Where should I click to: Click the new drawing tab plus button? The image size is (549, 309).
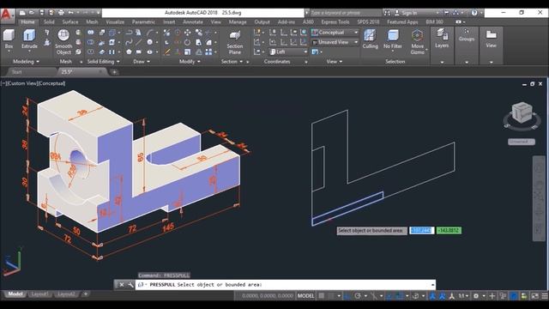[114, 72]
